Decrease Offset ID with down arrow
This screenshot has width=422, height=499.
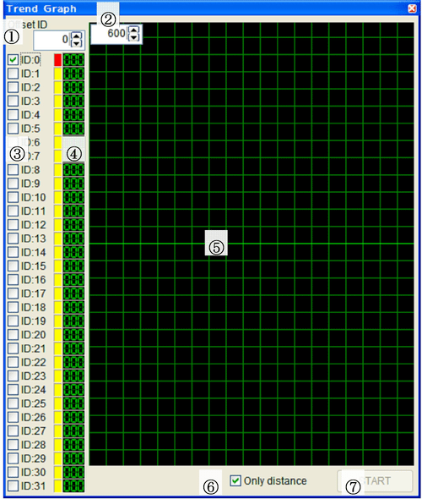click(76, 43)
